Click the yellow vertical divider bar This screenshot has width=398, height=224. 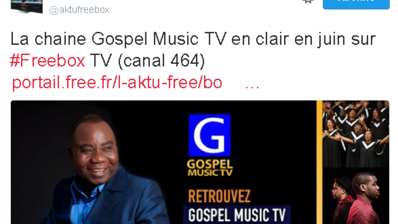(x=319, y=162)
